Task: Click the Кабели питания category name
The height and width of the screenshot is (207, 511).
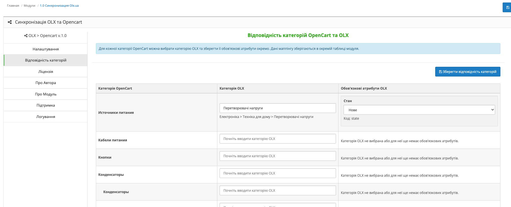Action: click(x=113, y=140)
